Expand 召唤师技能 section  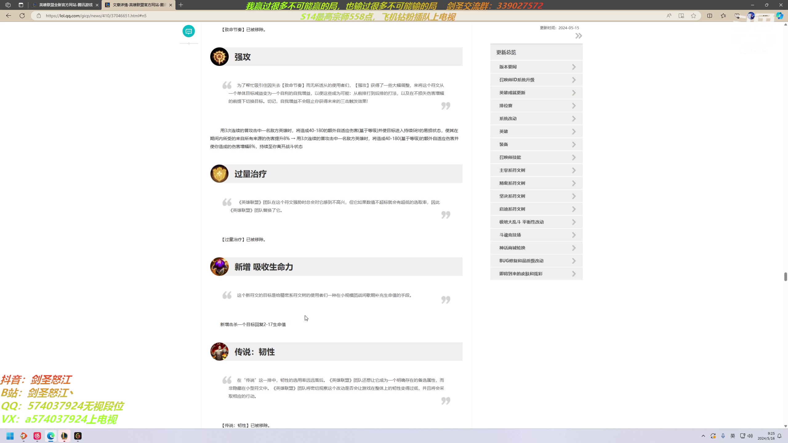(536, 157)
